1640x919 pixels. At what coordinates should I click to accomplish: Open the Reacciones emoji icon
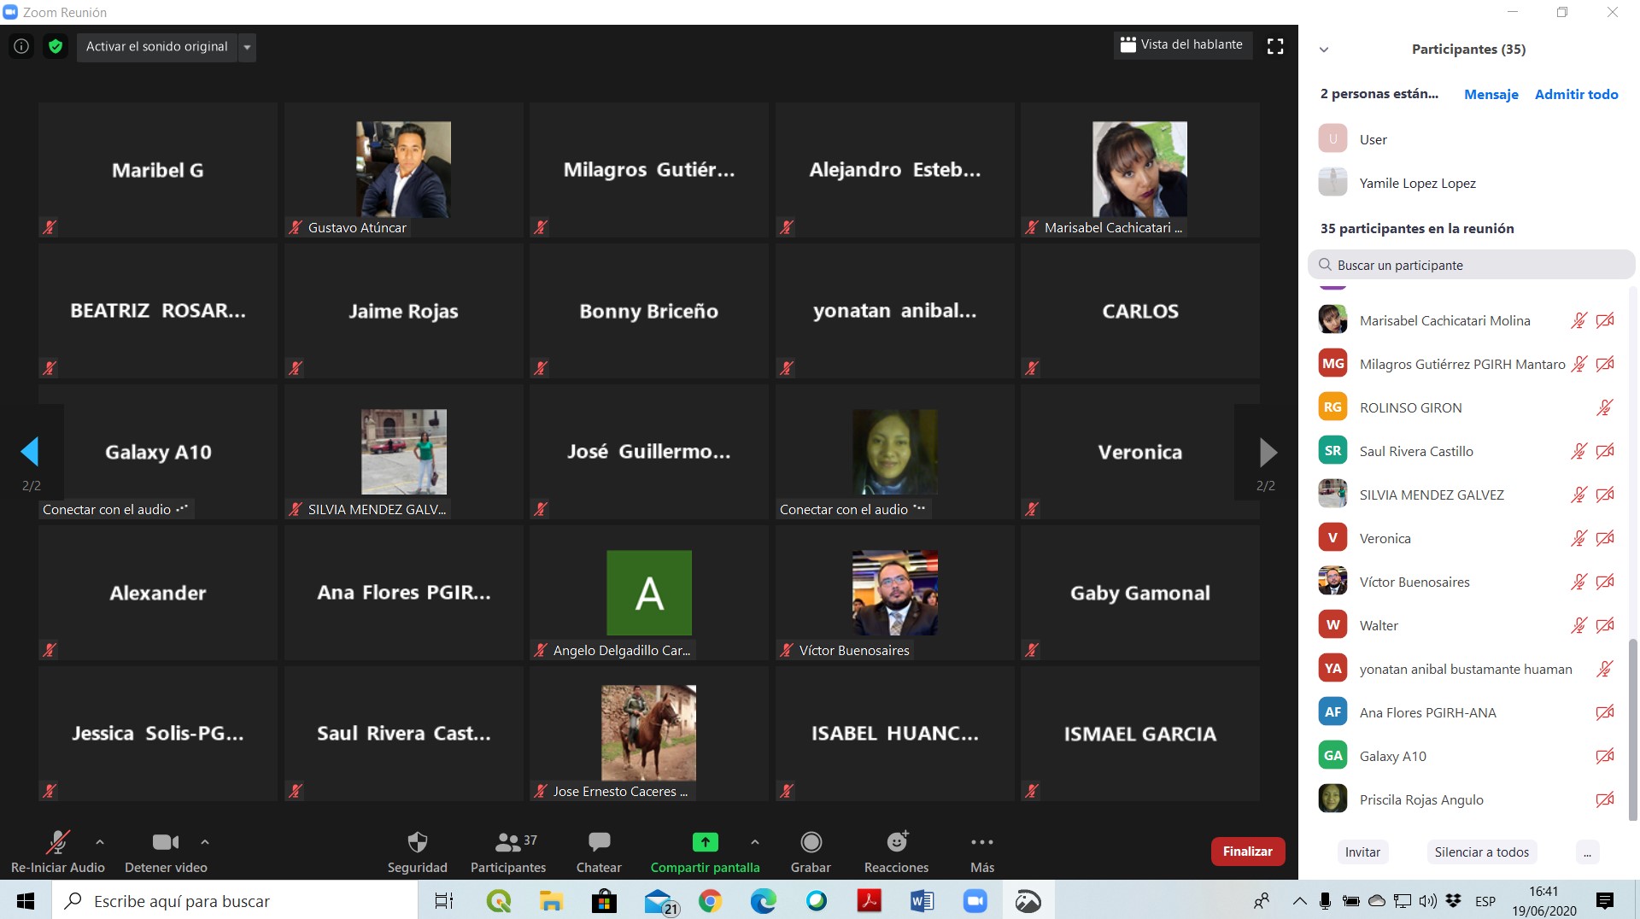point(896,843)
